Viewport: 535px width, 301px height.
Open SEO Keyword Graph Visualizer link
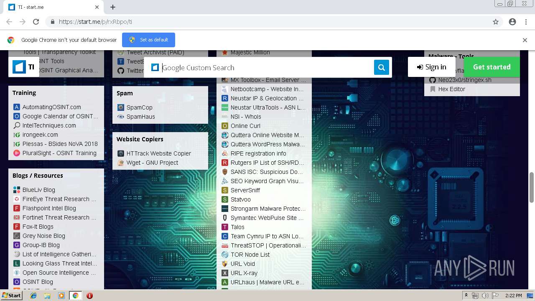(x=267, y=181)
